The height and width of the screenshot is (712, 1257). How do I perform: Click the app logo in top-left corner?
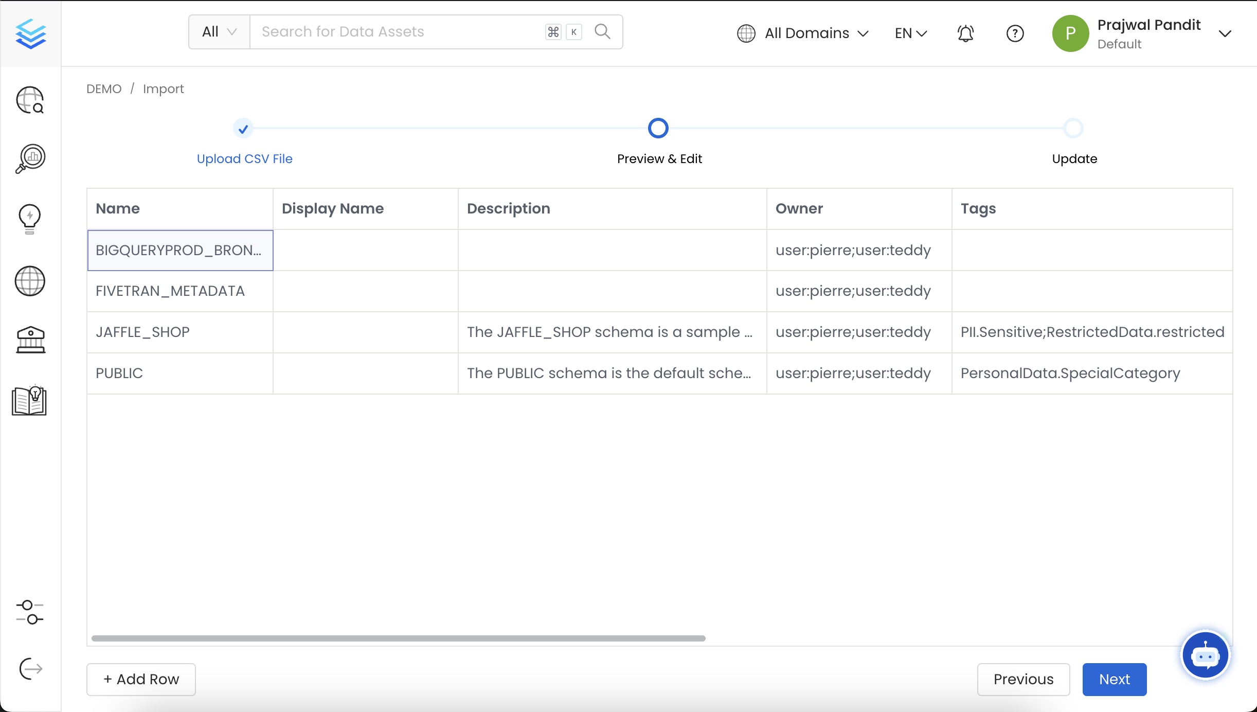pyautogui.click(x=30, y=33)
